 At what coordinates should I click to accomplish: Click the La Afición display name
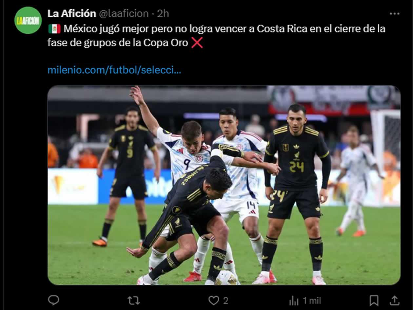pyautogui.click(x=72, y=13)
